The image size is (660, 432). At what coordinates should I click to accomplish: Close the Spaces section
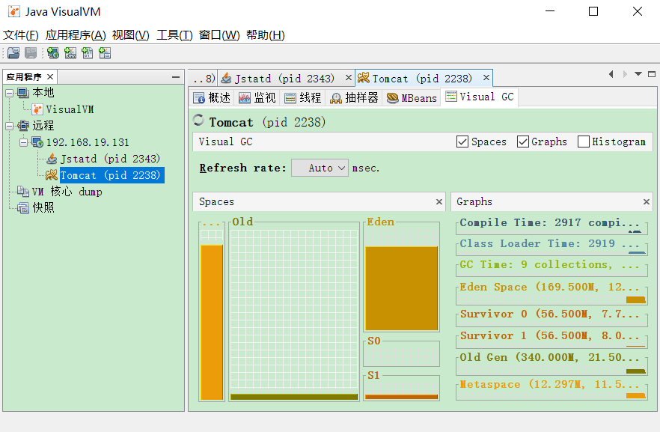coord(439,201)
